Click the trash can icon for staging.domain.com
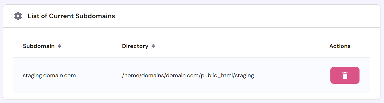Viewport: 384px width, 103px height. (345, 75)
